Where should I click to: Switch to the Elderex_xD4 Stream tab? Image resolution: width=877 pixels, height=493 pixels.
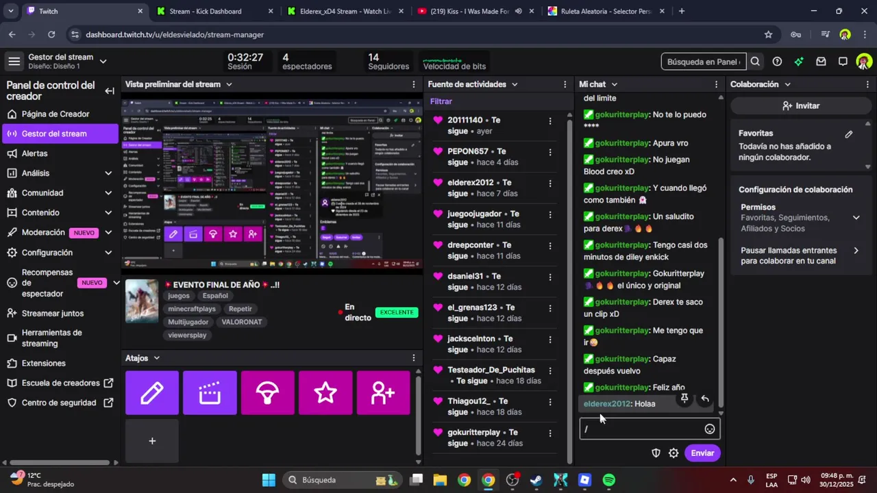click(345, 11)
